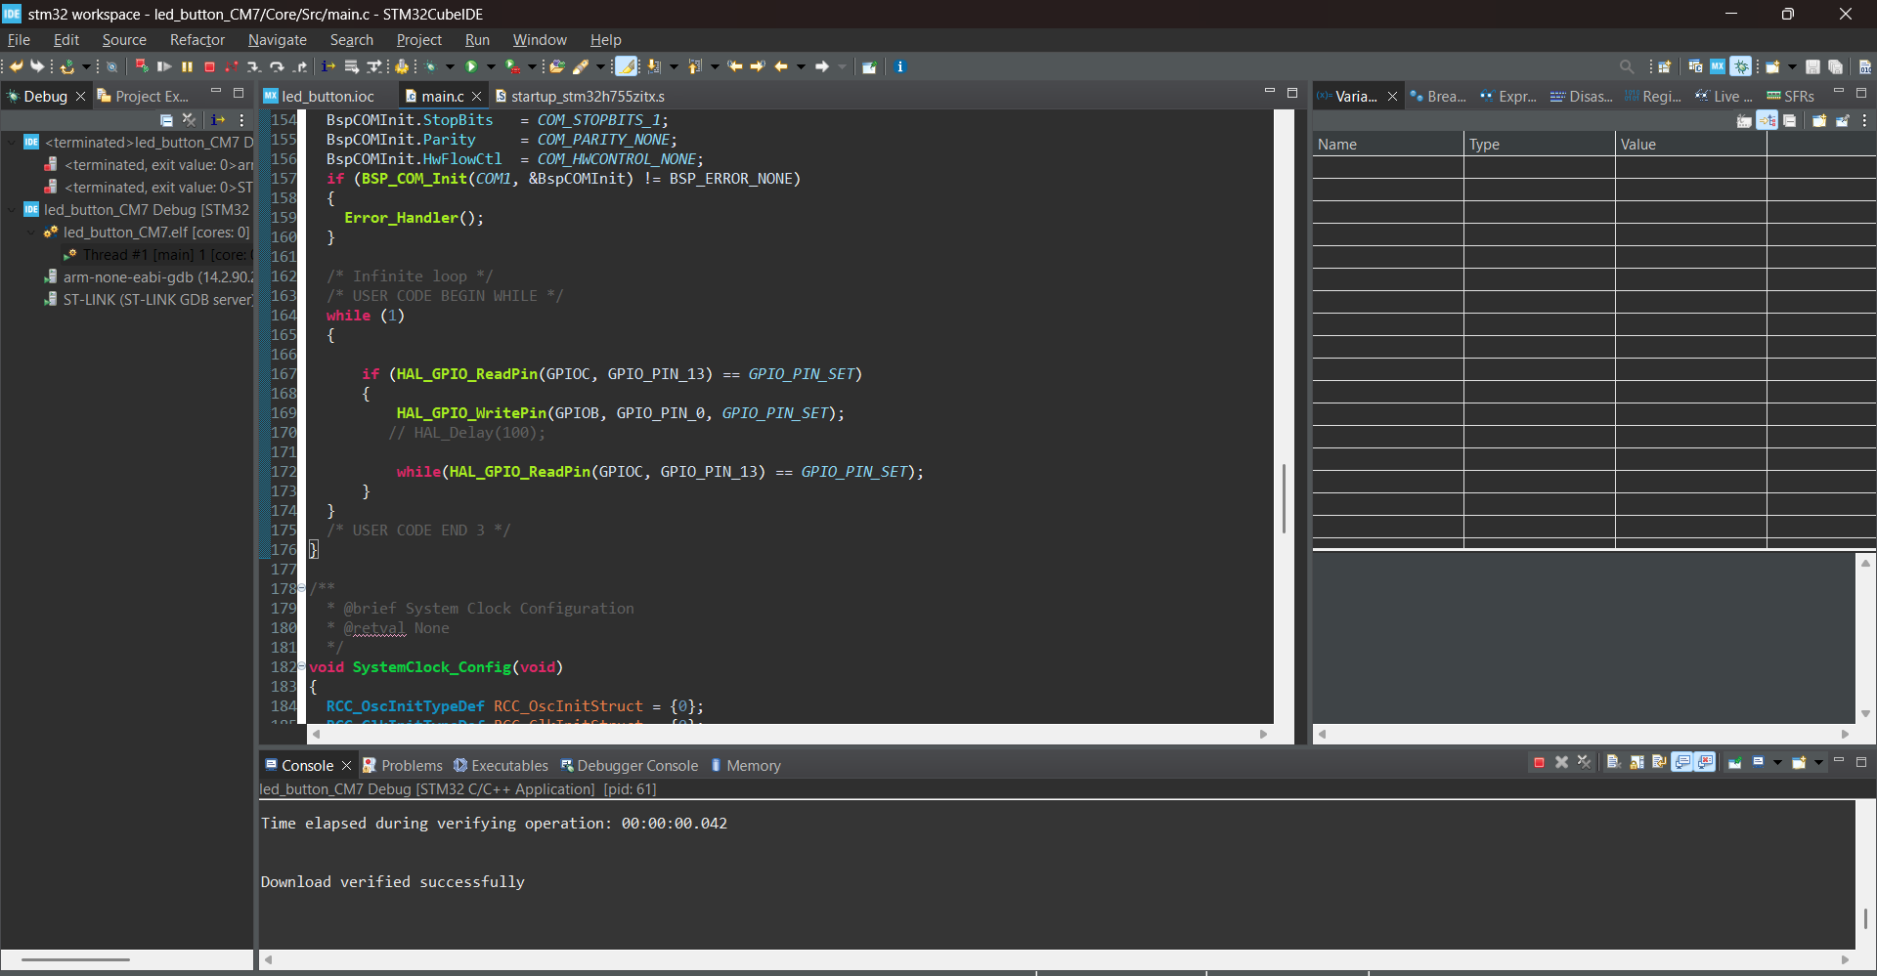Click the red Terminate button in main toolbar
Image resolution: width=1877 pixels, height=976 pixels.
209,66
